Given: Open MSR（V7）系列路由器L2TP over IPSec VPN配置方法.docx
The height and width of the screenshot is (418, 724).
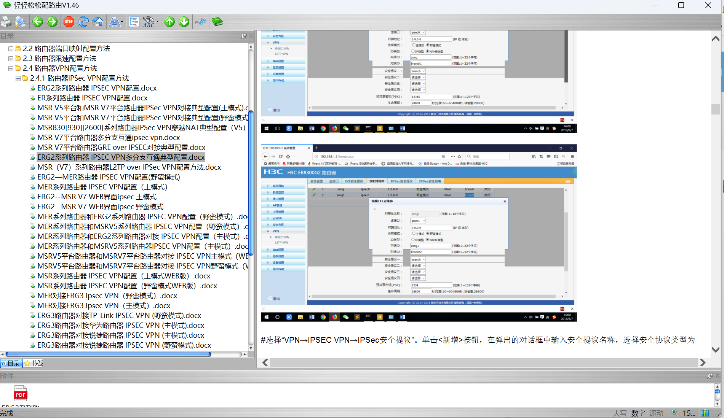Looking at the screenshot, I should (x=129, y=167).
